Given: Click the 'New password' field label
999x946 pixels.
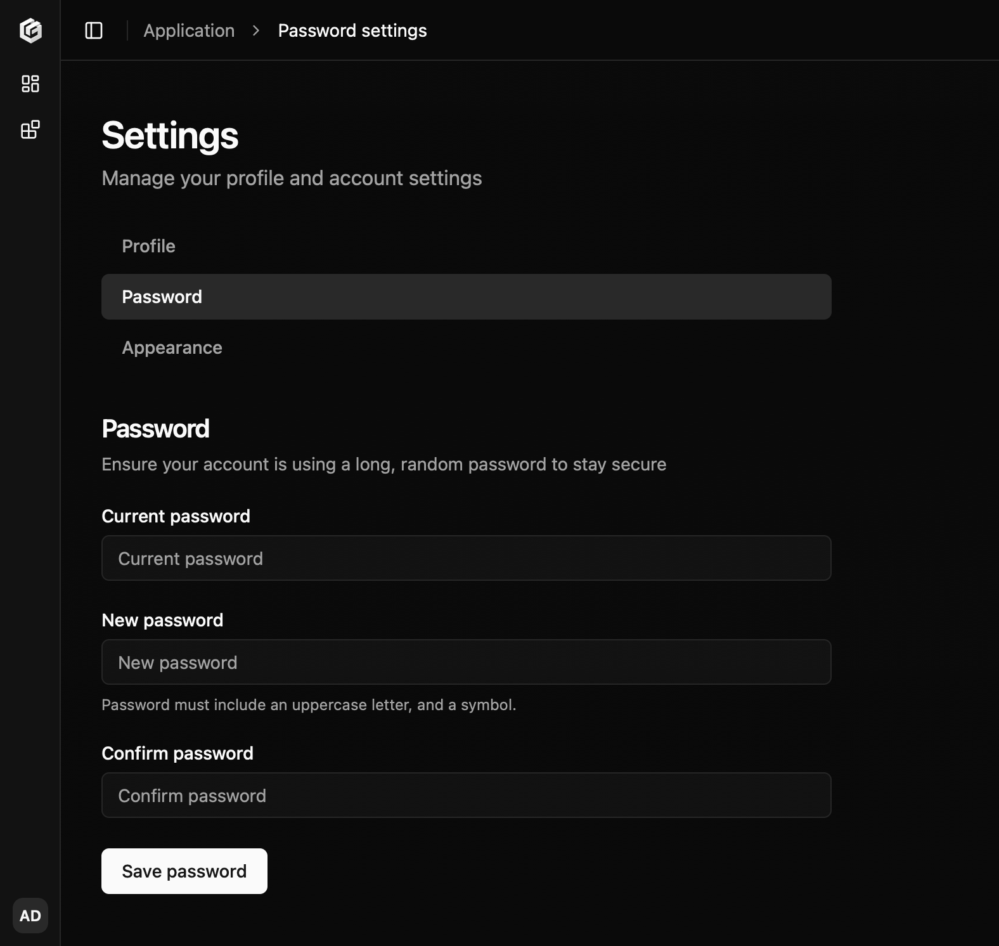Looking at the screenshot, I should [x=162, y=620].
